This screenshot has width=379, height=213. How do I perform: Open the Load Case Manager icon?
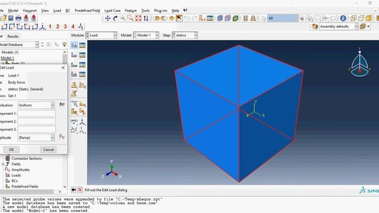coord(82,75)
